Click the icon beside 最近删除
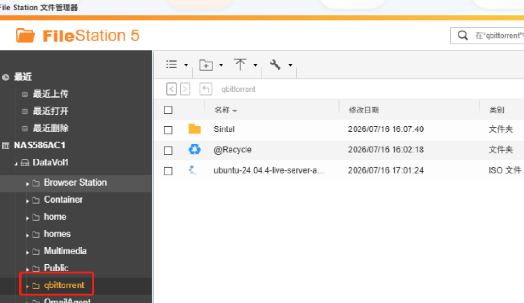This screenshot has width=524, height=303. tap(25, 128)
